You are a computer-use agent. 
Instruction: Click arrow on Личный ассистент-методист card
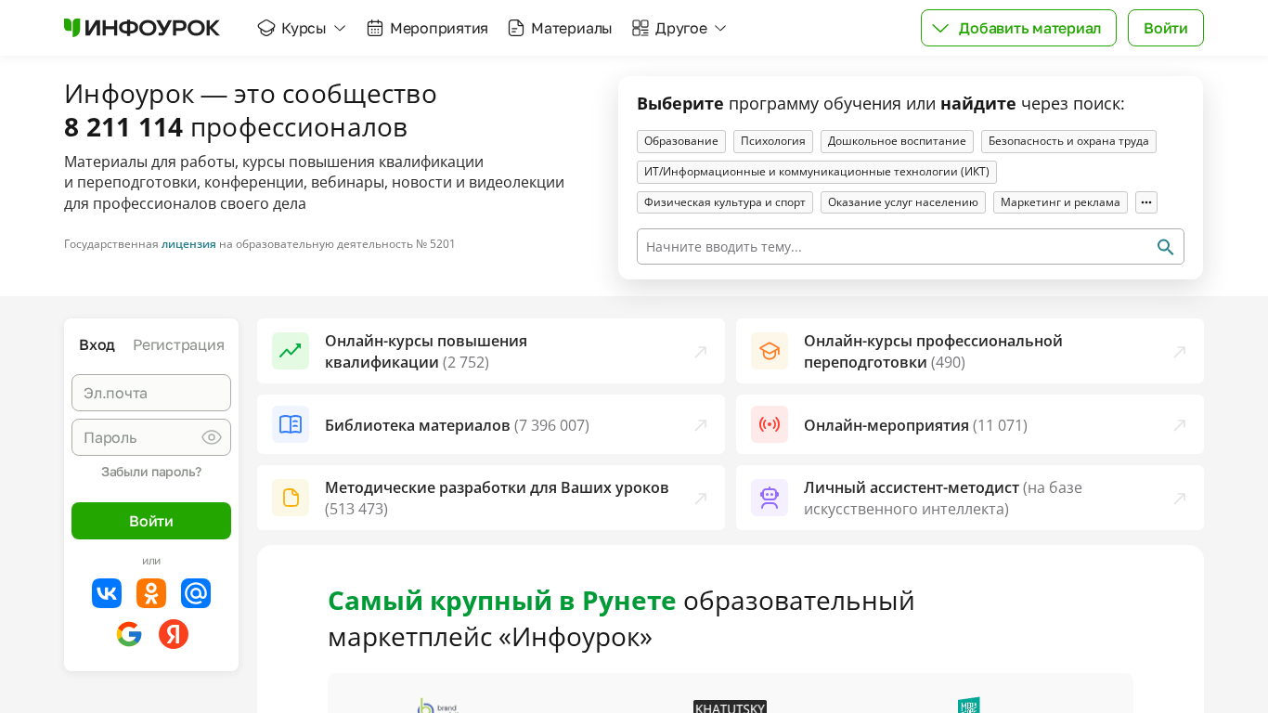tap(1180, 499)
